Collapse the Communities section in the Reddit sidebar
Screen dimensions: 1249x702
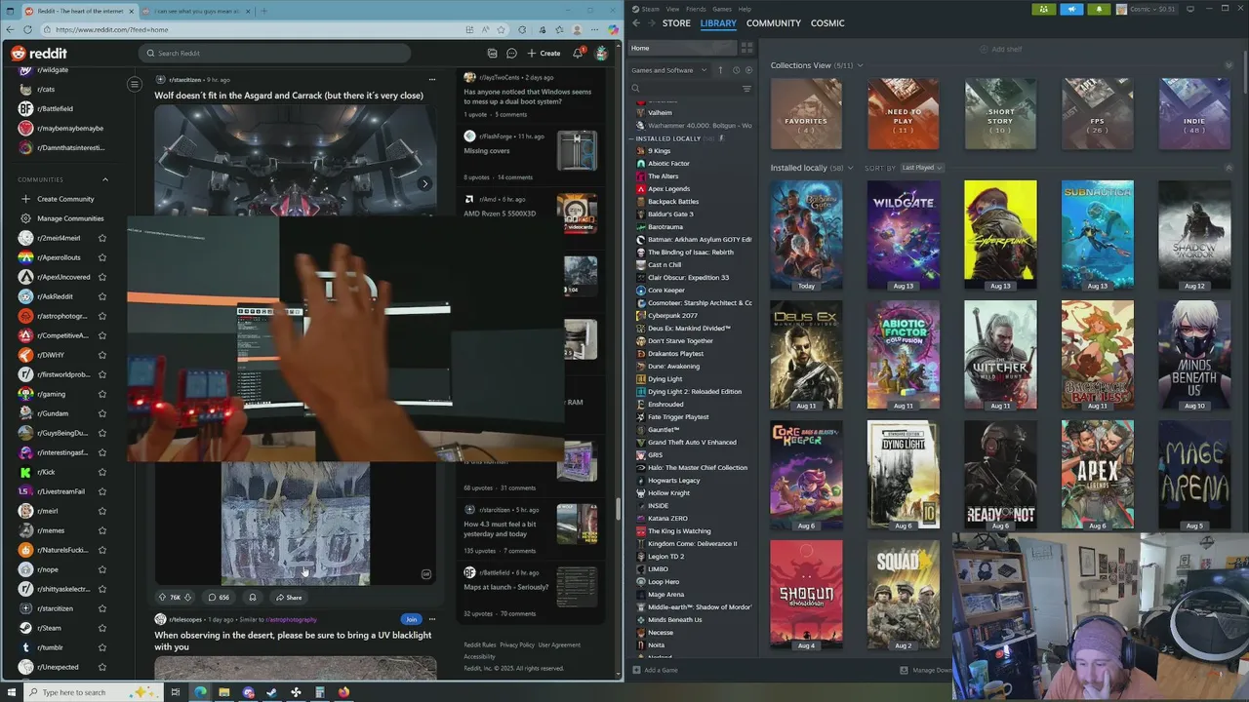coord(105,179)
